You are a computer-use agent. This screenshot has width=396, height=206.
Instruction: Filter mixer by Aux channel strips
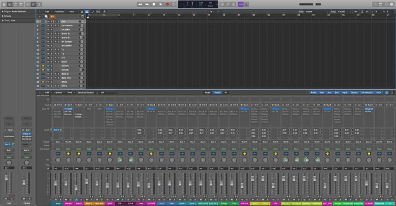(x=329, y=92)
